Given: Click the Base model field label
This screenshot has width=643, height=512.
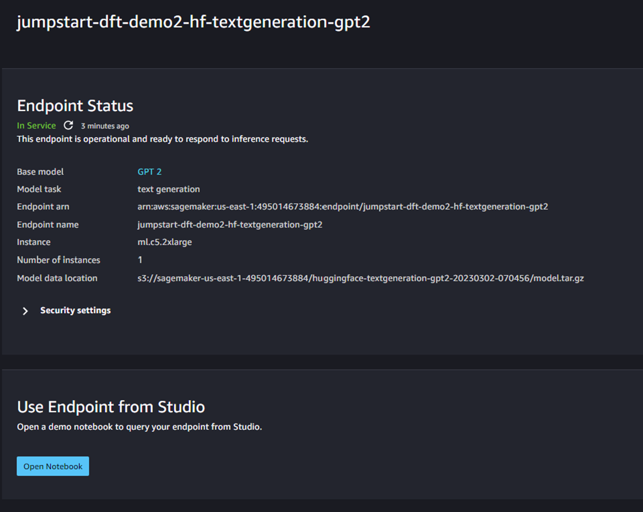Looking at the screenshot, I should point(40,172).
